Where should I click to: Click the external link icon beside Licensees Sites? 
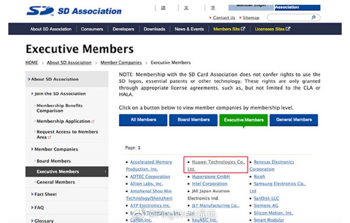pyautogui.click(x=288, y=29)
